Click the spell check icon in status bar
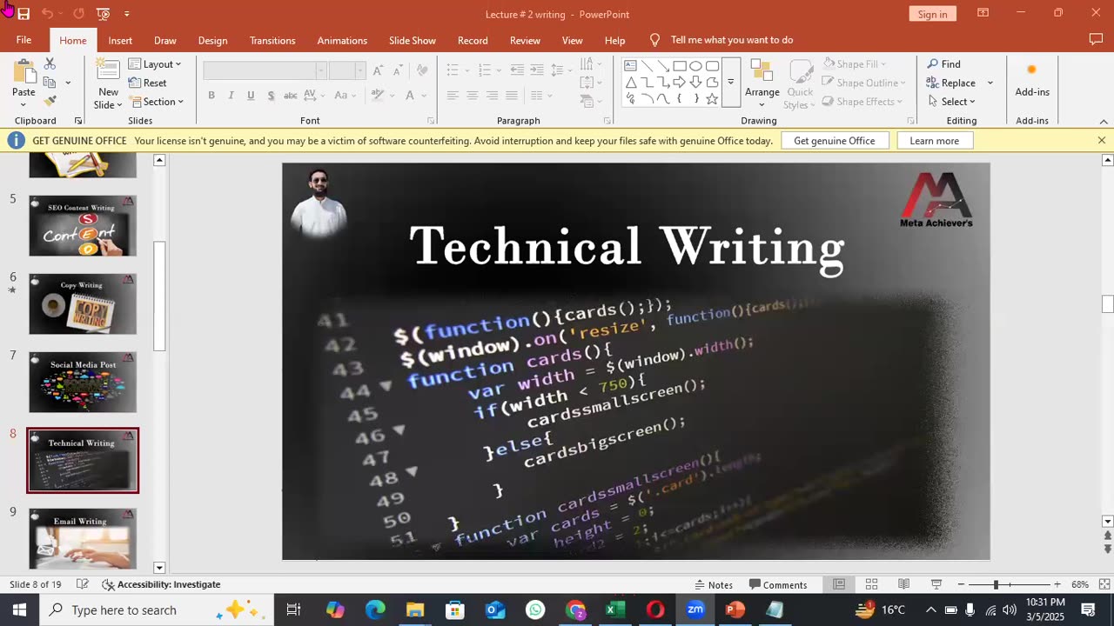Screen dimensions: 1114x626 (83, 584)
